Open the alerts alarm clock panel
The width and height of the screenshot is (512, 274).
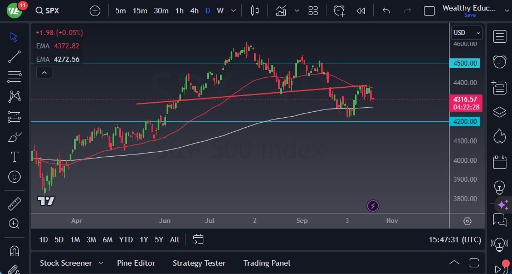(499, 61)
